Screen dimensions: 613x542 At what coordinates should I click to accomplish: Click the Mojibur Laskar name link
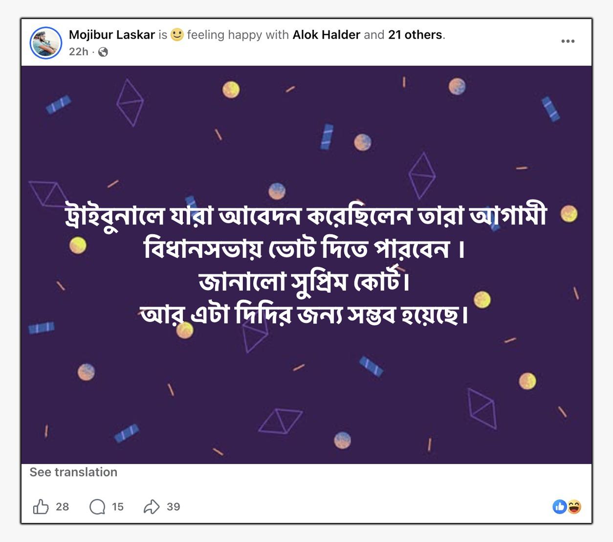click(111, 35)
